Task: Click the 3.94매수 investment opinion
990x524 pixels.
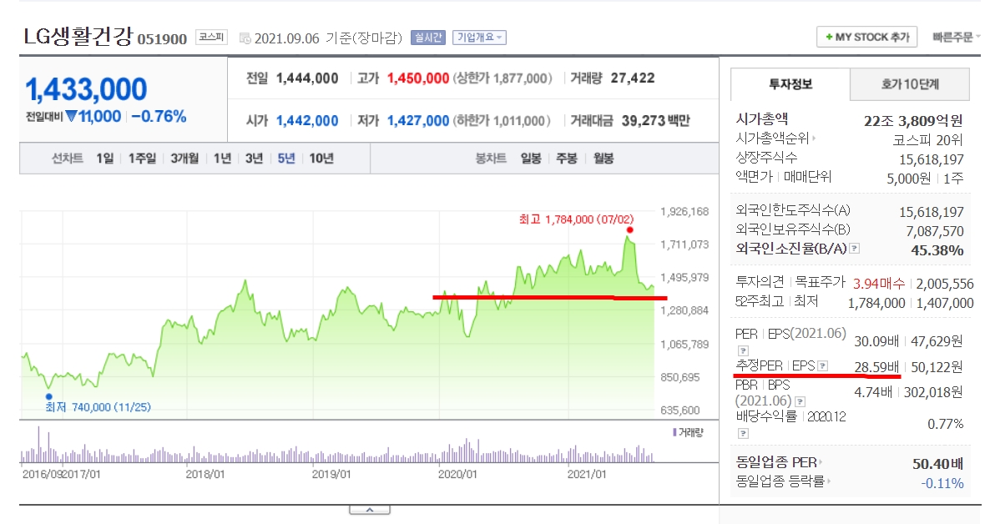Action: coord(879,284)
